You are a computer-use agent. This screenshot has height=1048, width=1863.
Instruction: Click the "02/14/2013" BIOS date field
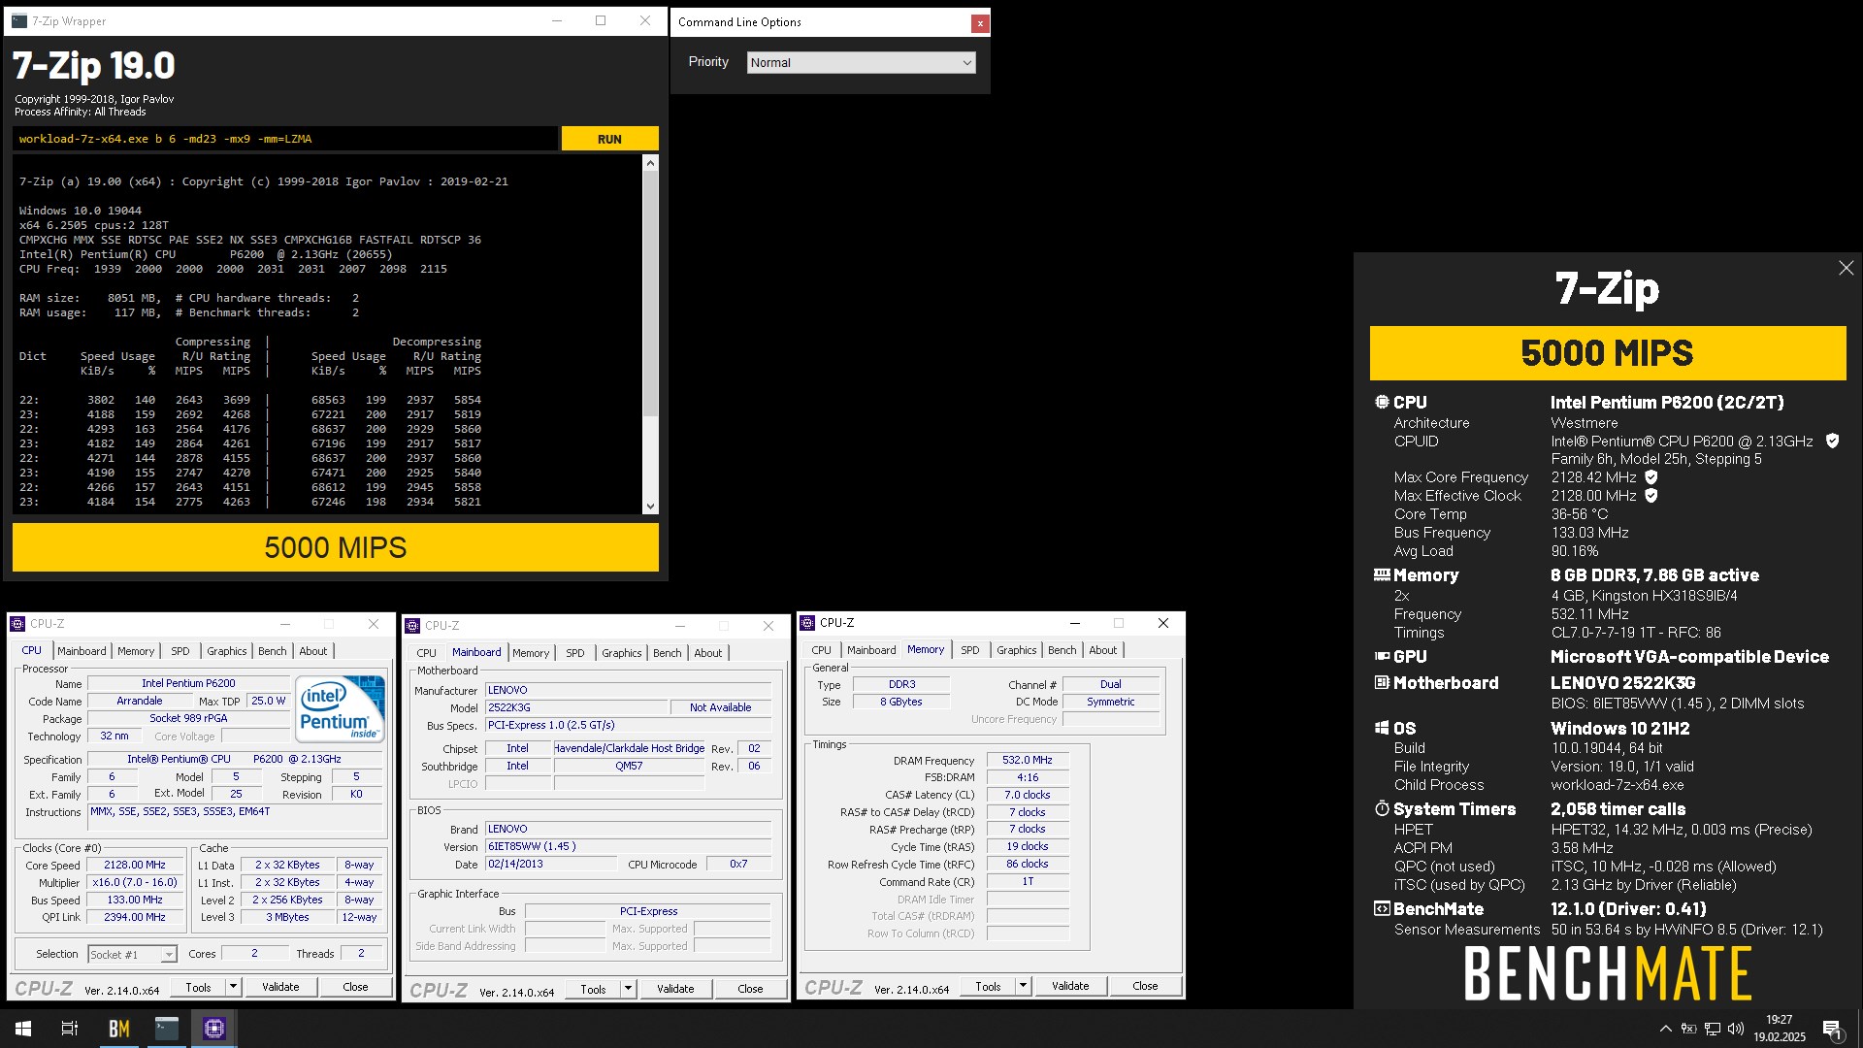coord(550,864)
